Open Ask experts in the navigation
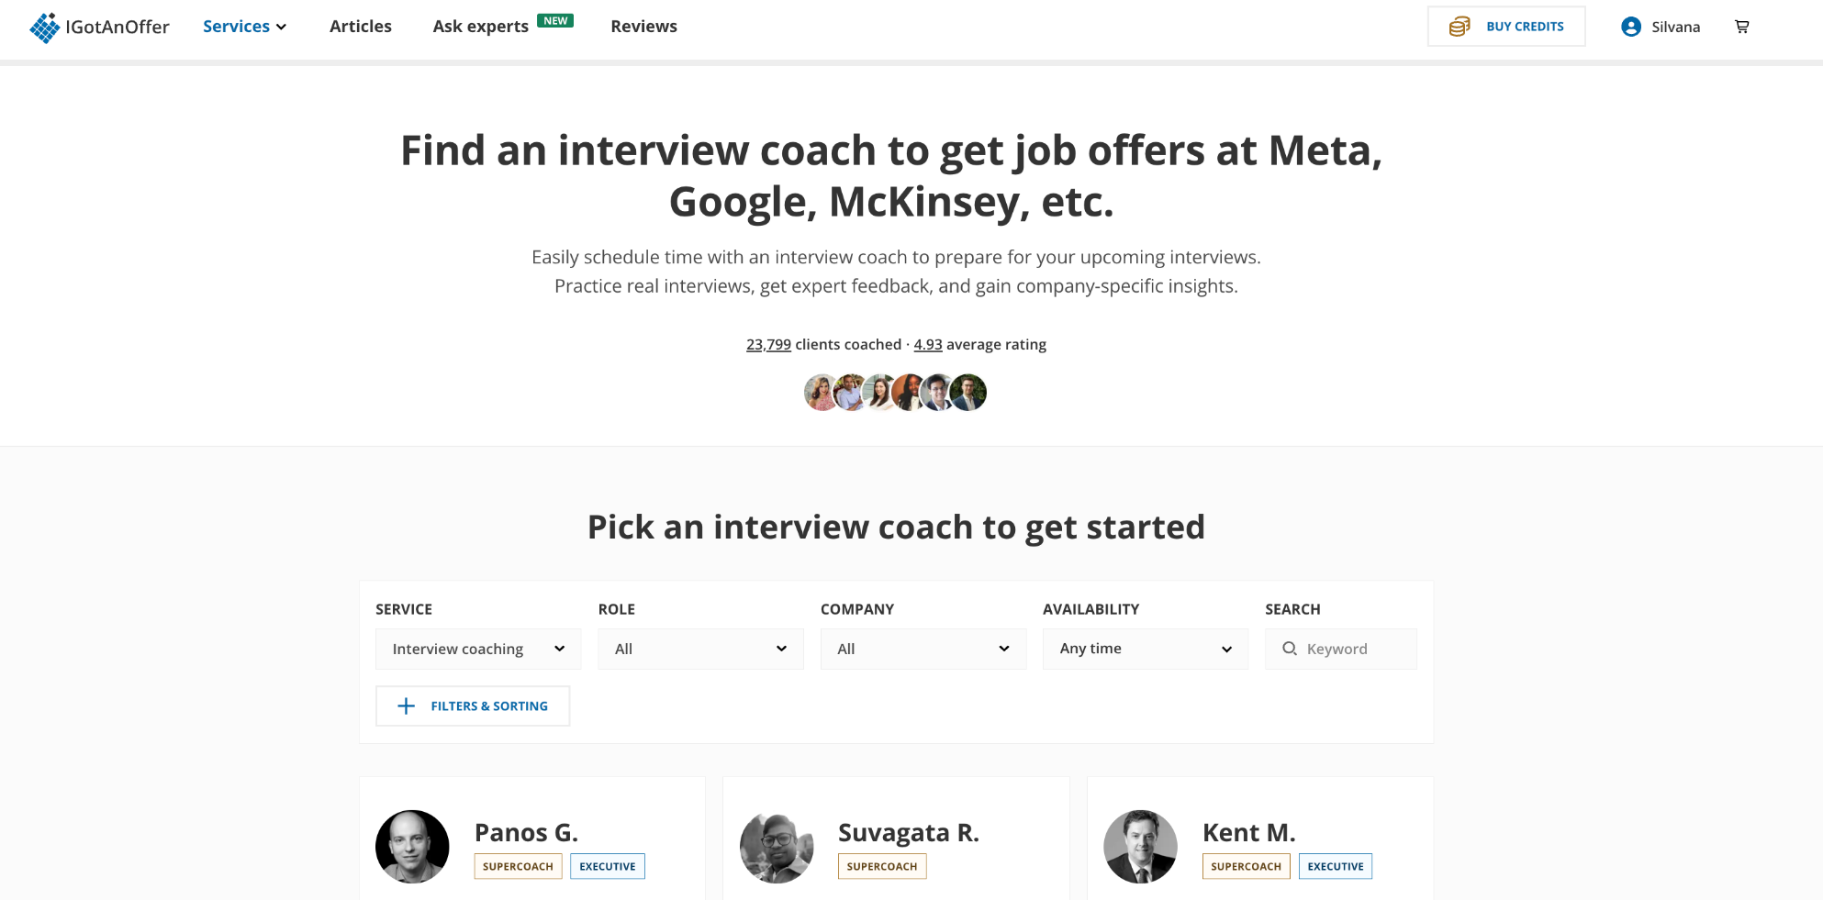1823x900 pixels. [481, 27]
